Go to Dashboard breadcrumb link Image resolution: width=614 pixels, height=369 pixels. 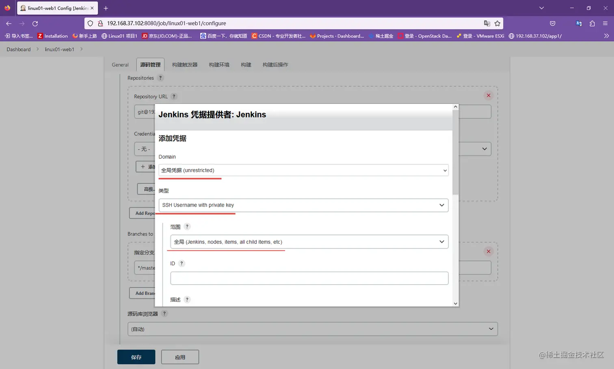[x=19, y=49]
